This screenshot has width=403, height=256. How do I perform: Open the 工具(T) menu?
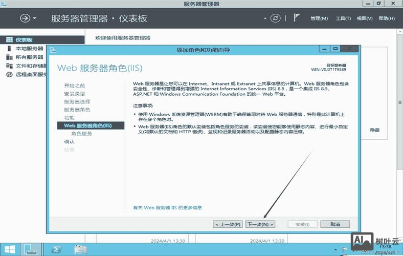[x=343, y=18]
